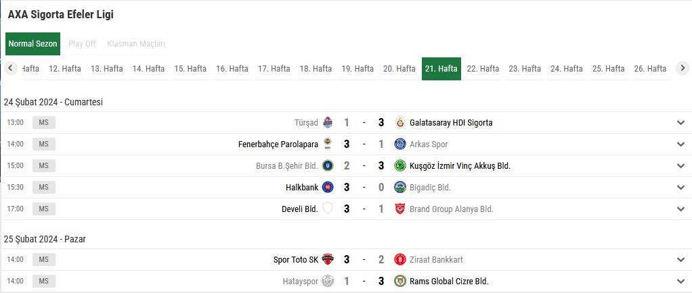
Task: Show later weeks with the right arrow
Action: pos(683,68)
